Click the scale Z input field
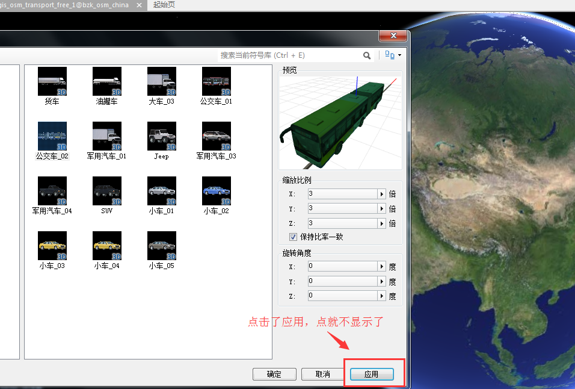Screen dimensions: 575x389 tap(343, 223)
